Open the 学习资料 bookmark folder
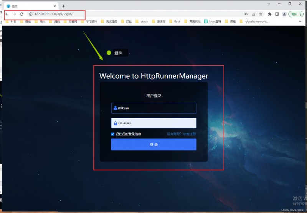 pos(89,21)
